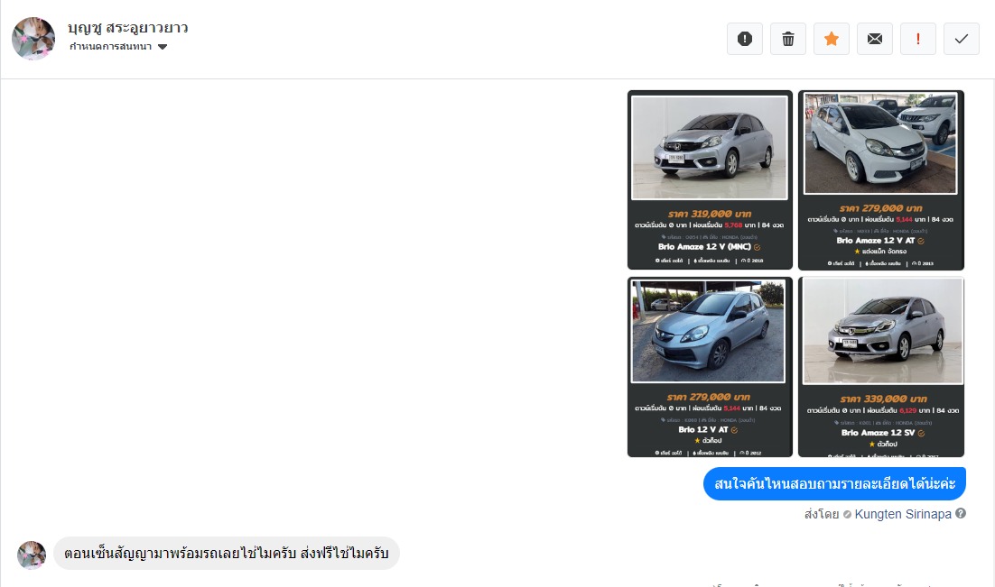Viewport: 995px width, 587px height.
Task: Open กำหนดการสนทนา dropdown
Action: (118, 46)
